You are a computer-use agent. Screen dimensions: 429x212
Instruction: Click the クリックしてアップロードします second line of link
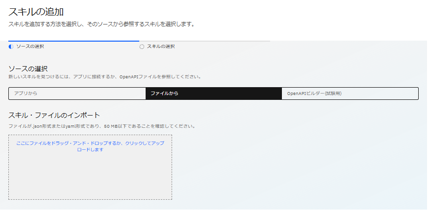point(90,149)
